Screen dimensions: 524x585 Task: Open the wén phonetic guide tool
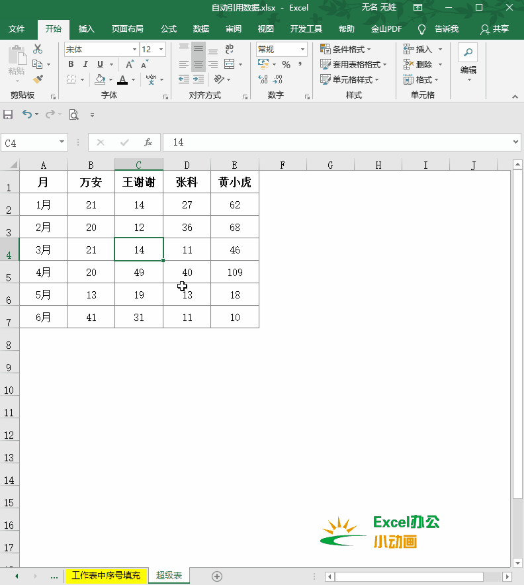(151, 79)
